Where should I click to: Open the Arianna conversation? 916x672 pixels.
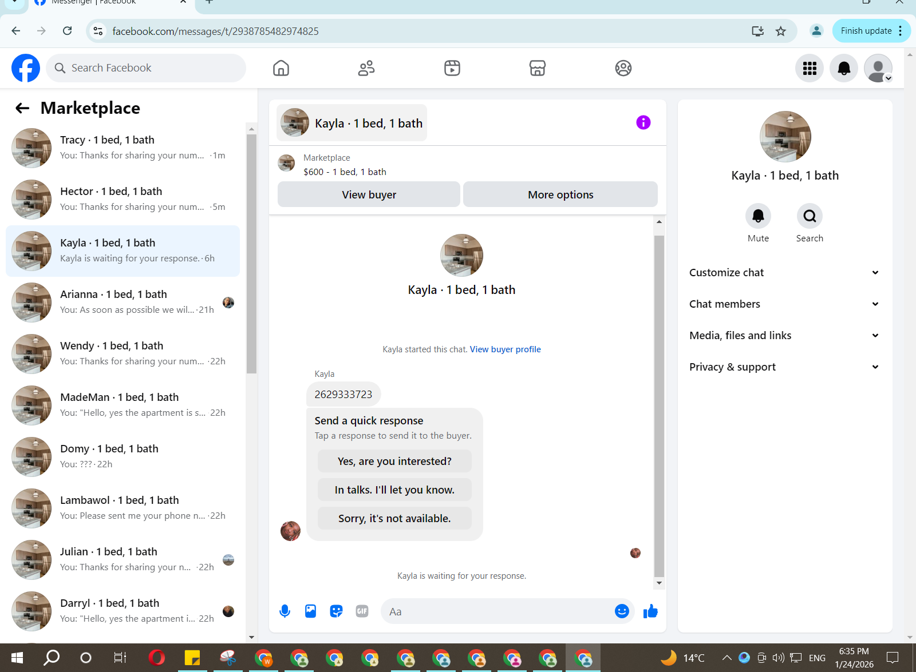[x=123, y=303]
